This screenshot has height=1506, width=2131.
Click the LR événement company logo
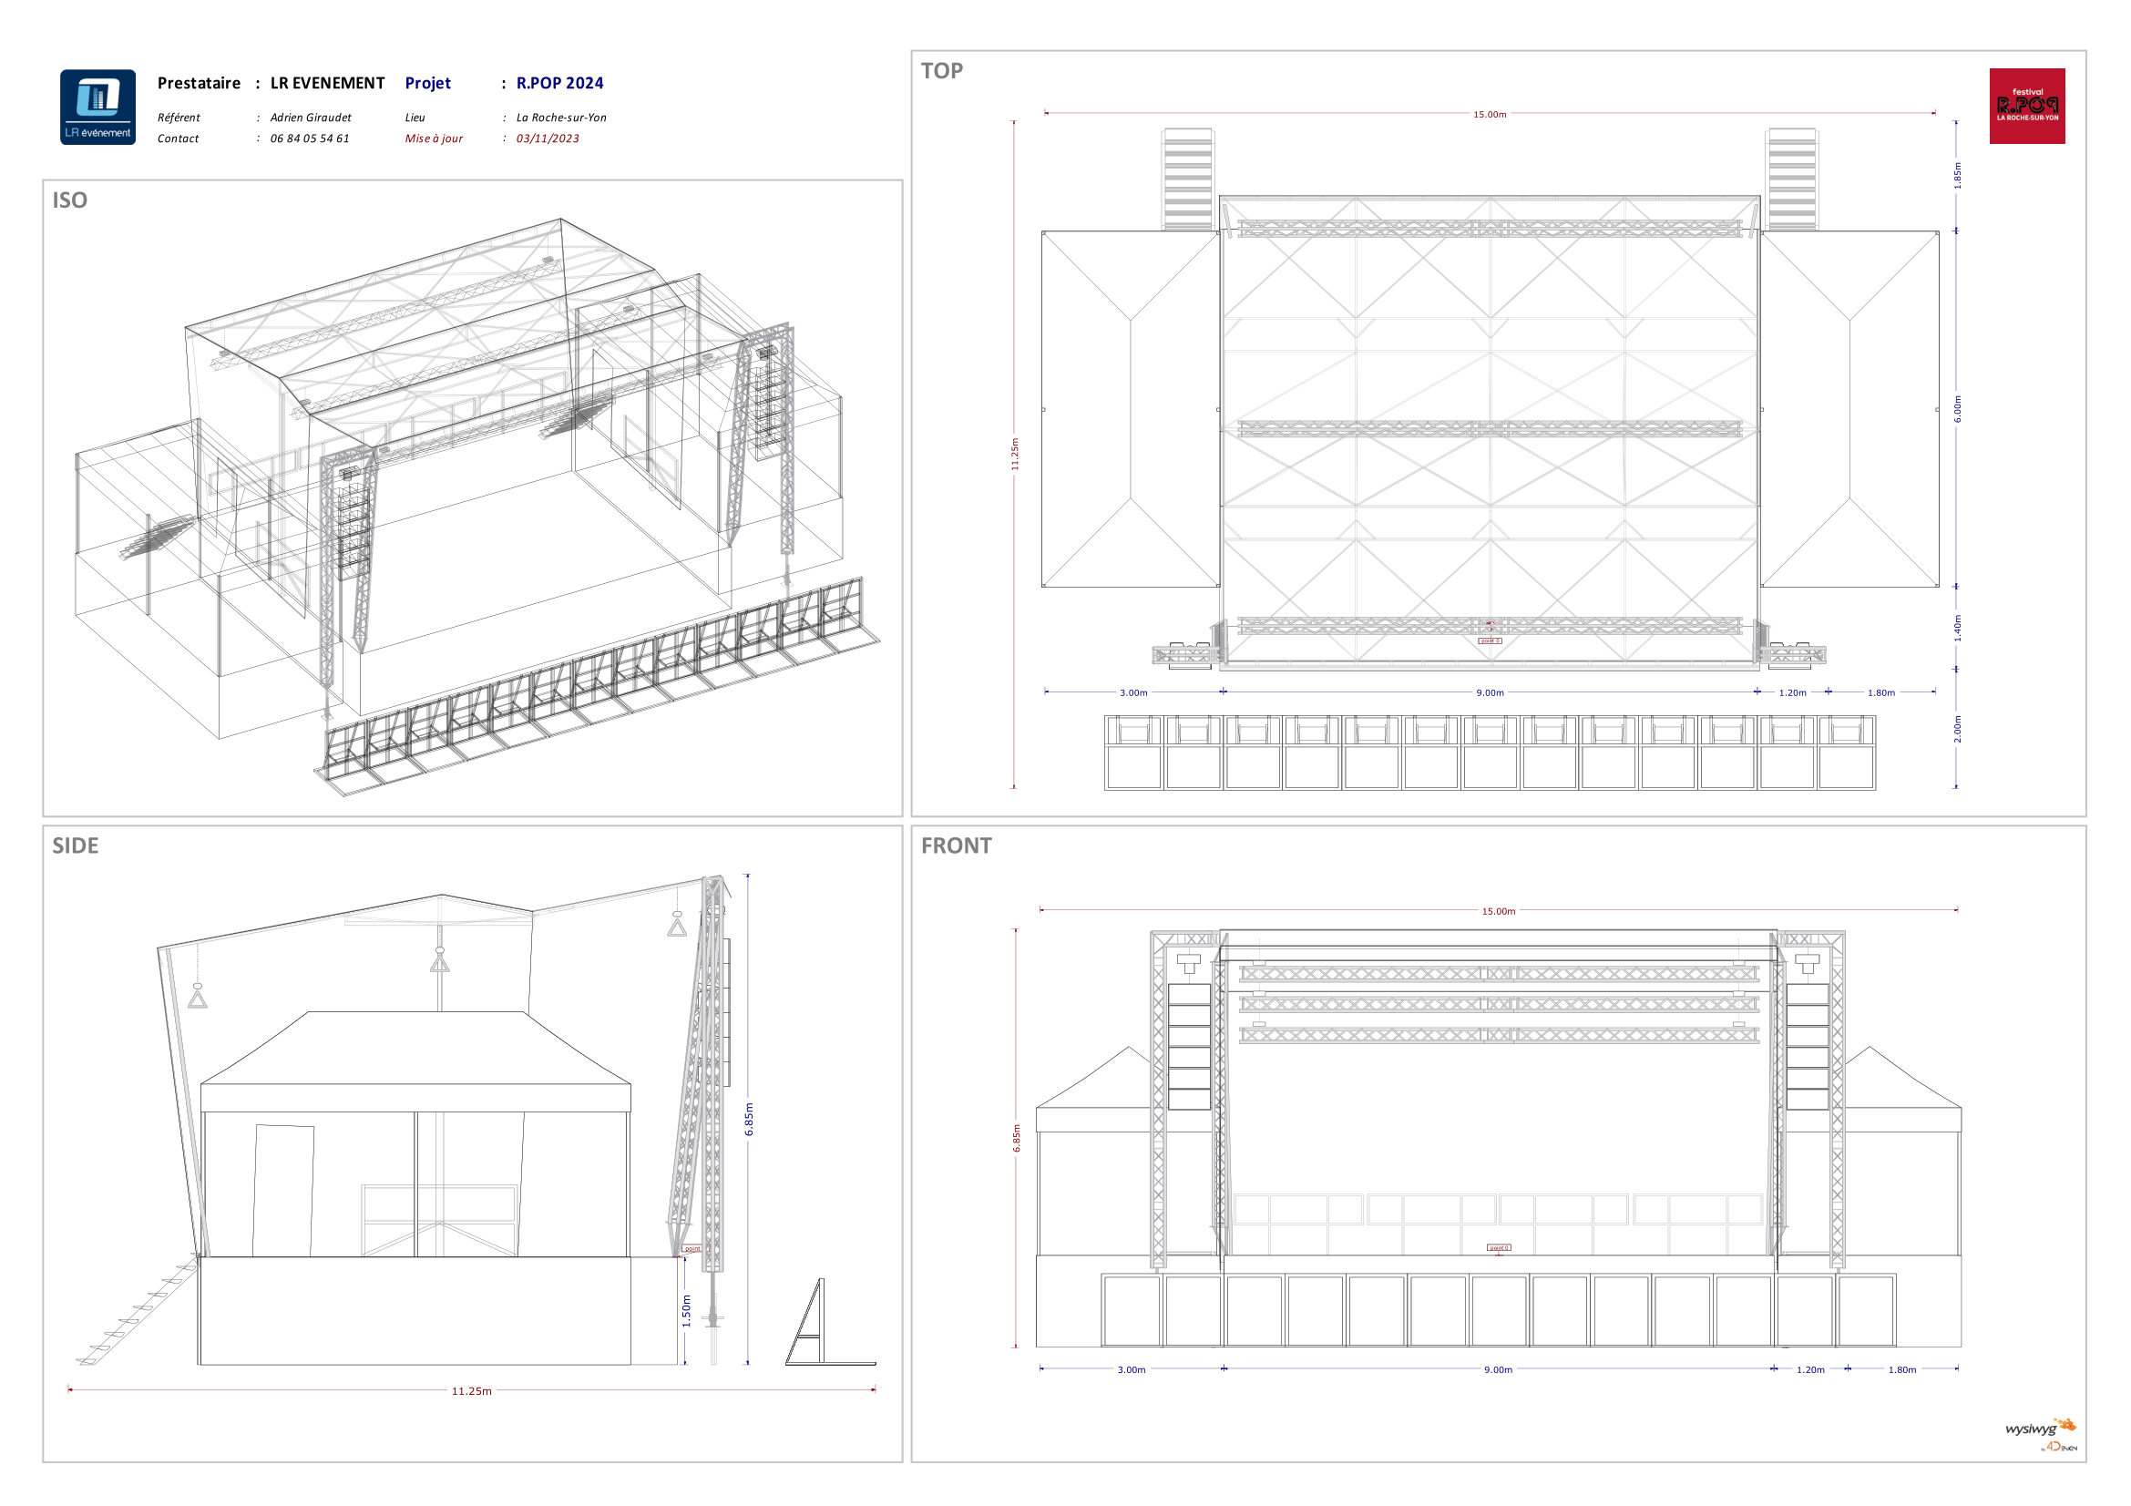pos(97,107)
